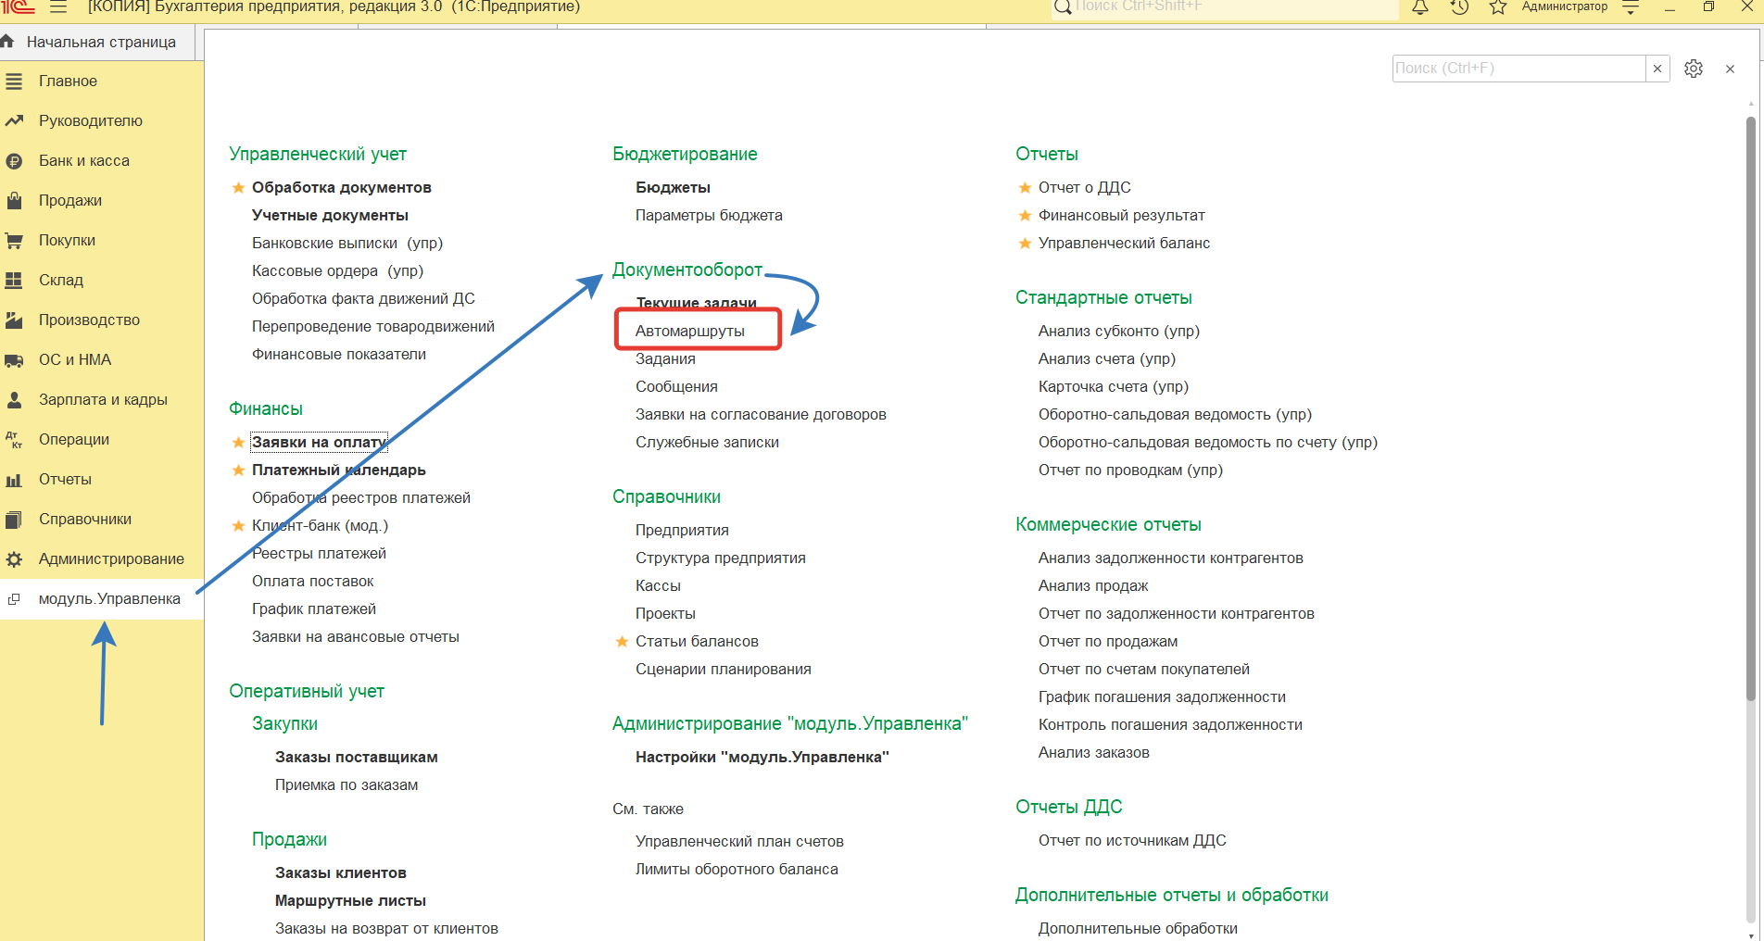The height and width of the screenshot is (941, 1764).
Task: Open Заказы поставщикам link under Закупки
Action: (357, 758)
